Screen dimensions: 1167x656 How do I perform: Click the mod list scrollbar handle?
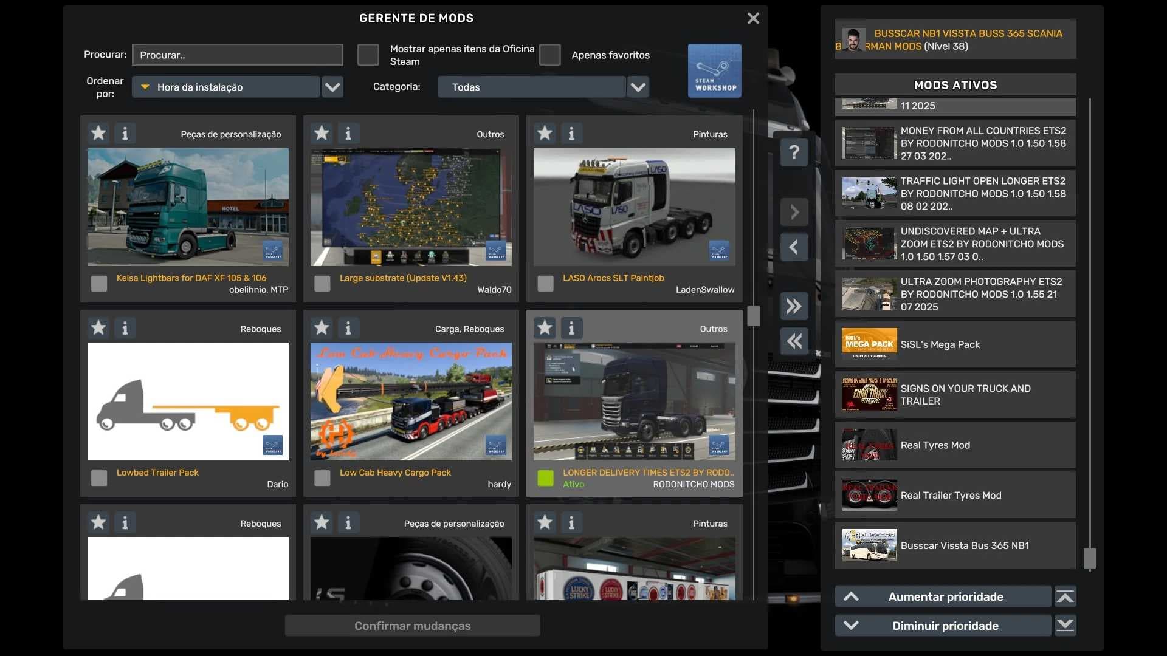[754, 316]
